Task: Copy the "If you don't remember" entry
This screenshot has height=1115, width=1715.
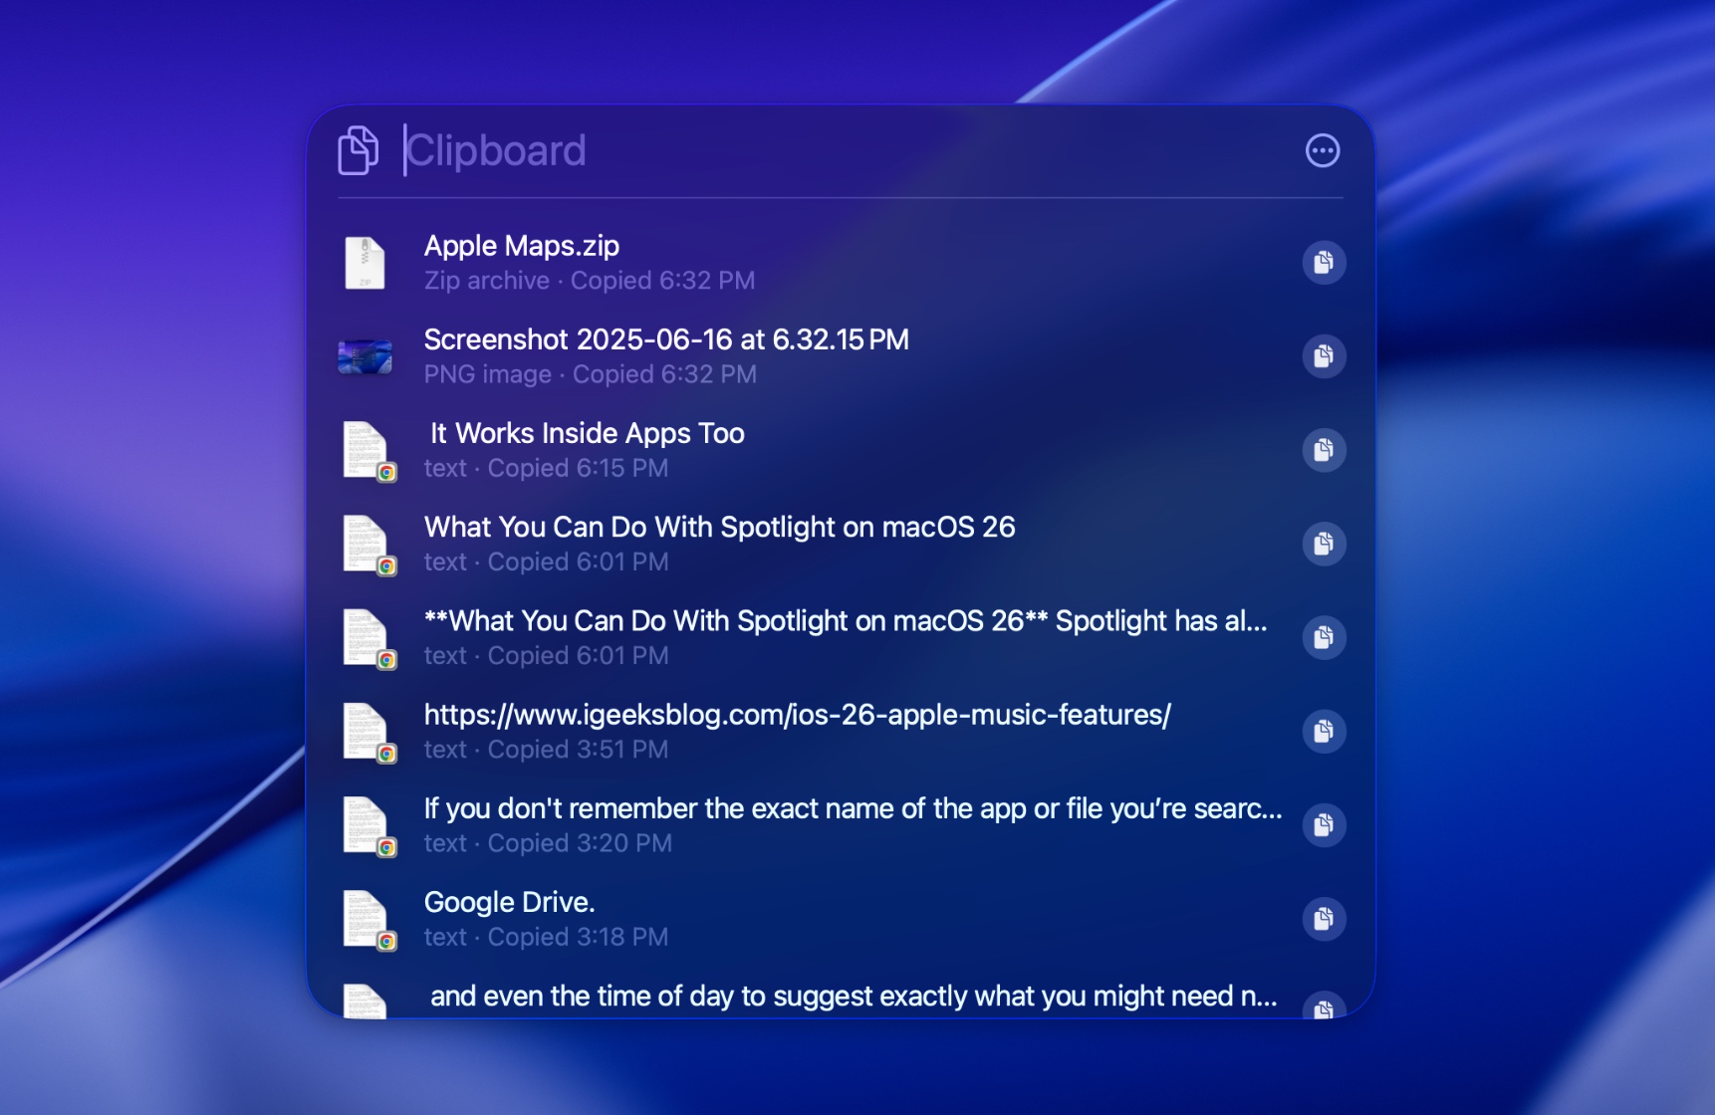Action: click(1325, 824)
